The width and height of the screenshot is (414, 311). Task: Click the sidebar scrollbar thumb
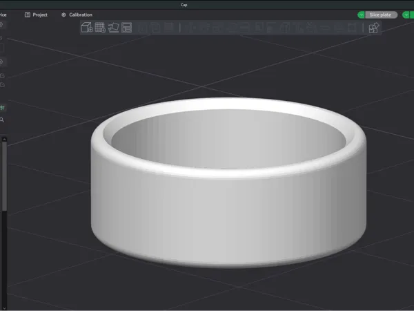click(4, 176)
